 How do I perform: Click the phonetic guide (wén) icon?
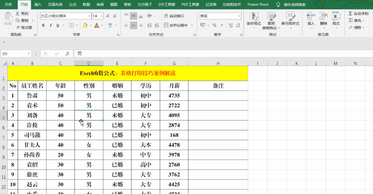110,25
